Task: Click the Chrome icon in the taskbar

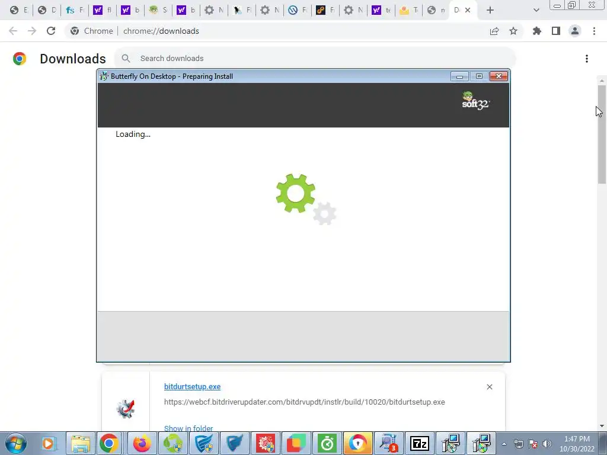Action: [x=109, y=443]
